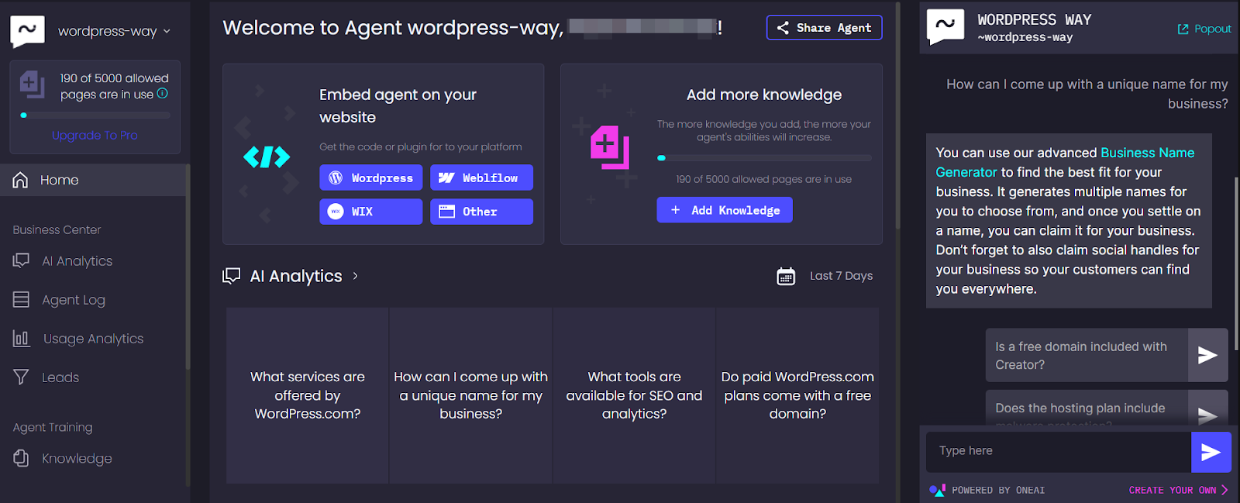This screenshot has height=503, width=1240.
Task: Click the CREATE YOUR OWN link
Action: (1178, 490)
